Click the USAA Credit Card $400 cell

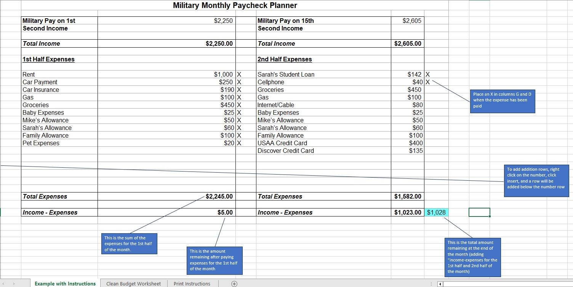(408, 143)
